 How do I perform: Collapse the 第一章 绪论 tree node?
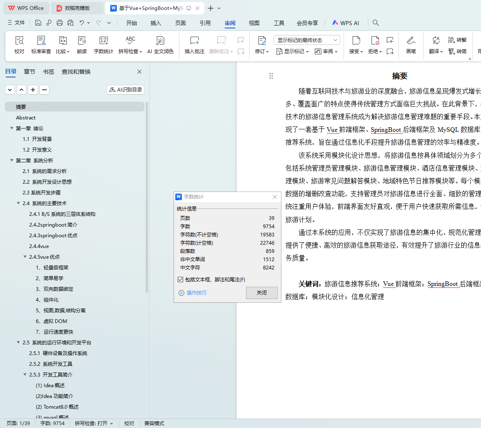pos(12,129)
